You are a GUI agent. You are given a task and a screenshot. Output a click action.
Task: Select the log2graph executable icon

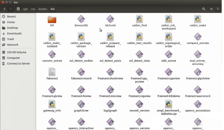point(110,104)
